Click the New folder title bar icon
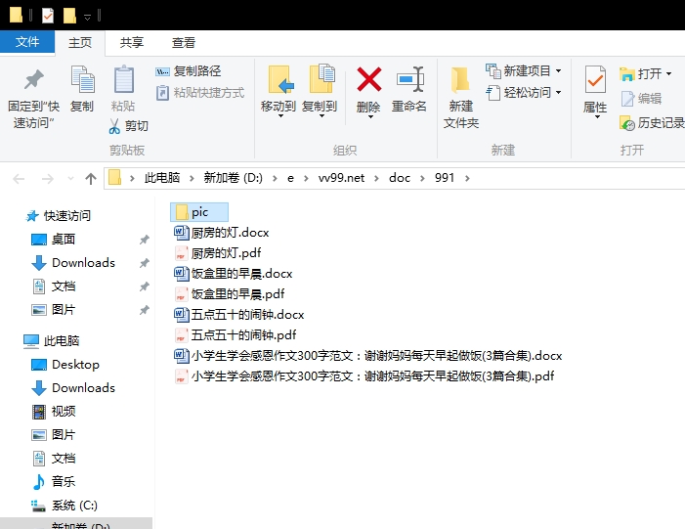 pos(69,16)
